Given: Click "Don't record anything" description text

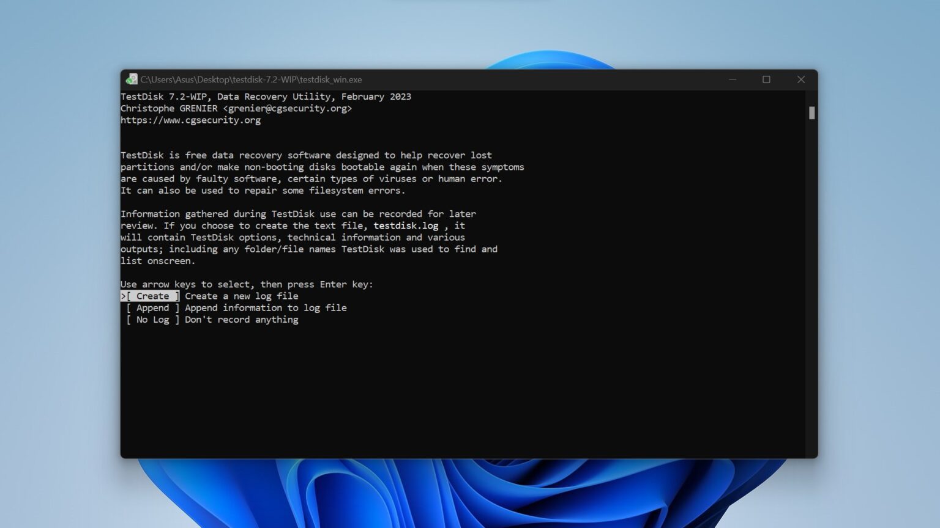Looking at the screenshot, I should (x=242, y=320).
